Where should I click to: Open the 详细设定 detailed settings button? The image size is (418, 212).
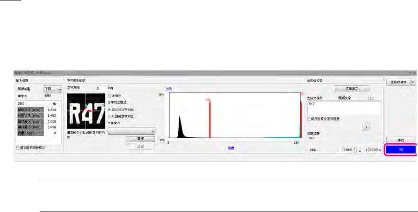[352, 89]
